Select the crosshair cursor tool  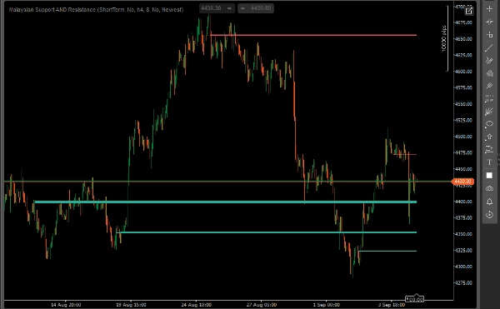tap(489, 9)
